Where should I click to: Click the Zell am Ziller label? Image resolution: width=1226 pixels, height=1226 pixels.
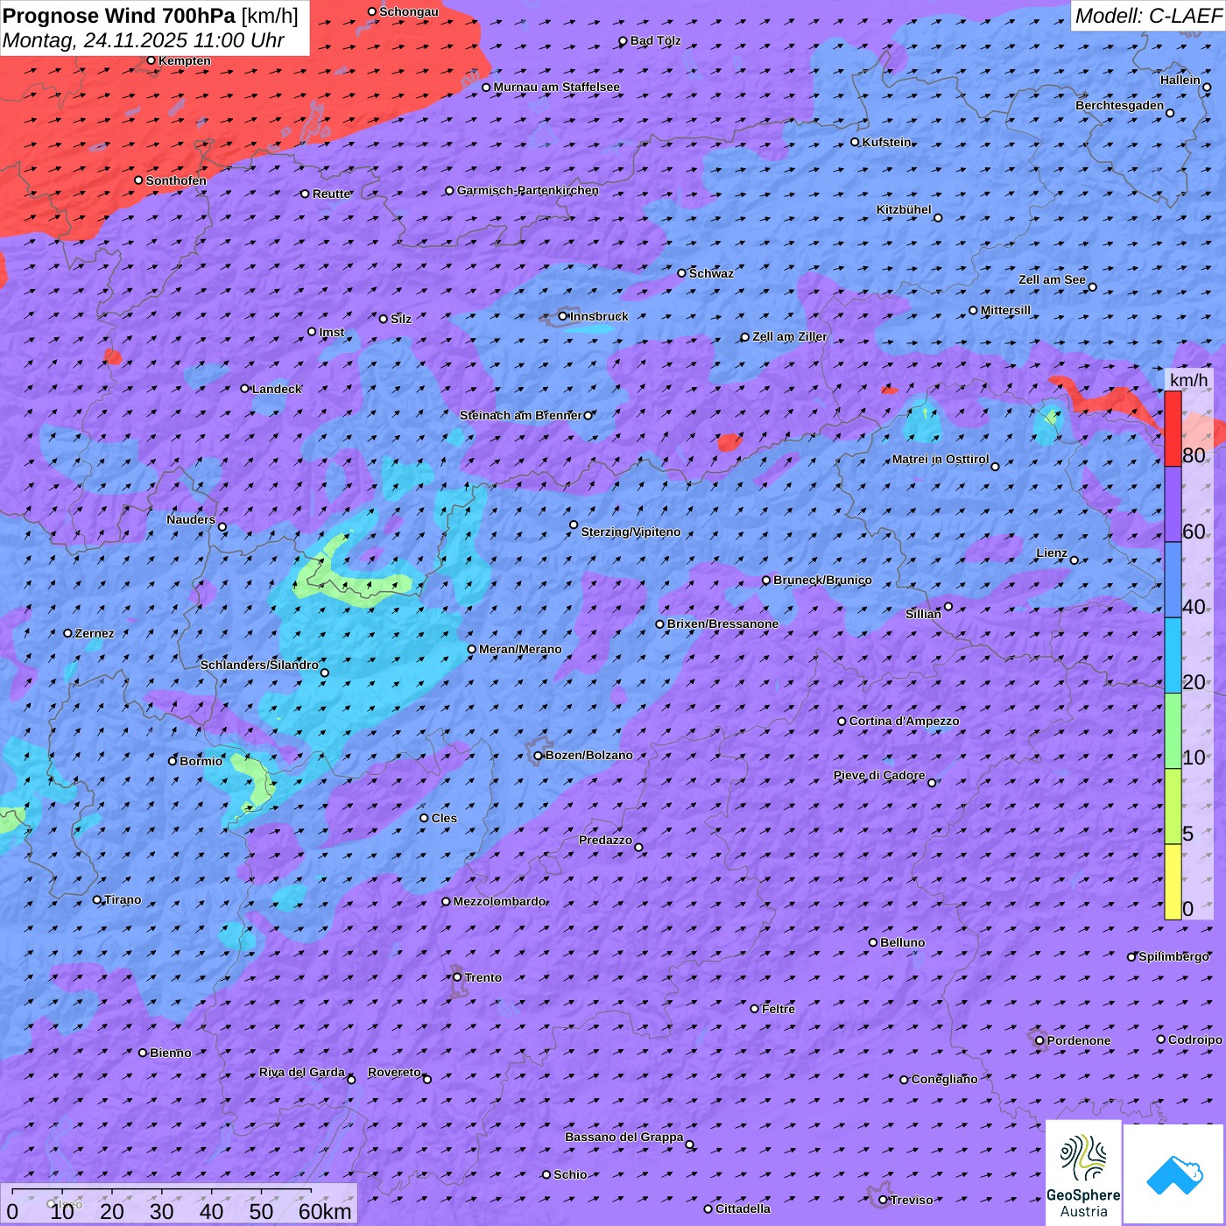(790, 336)
